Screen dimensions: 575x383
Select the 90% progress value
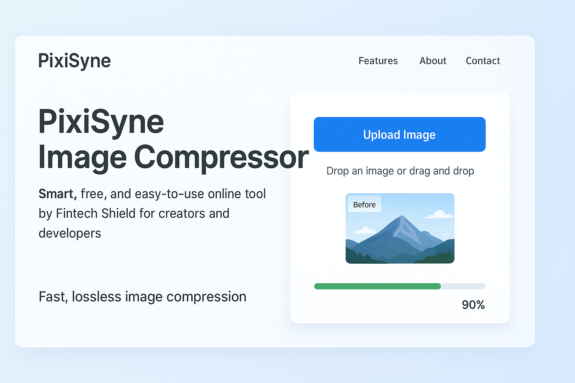(473, 304)
